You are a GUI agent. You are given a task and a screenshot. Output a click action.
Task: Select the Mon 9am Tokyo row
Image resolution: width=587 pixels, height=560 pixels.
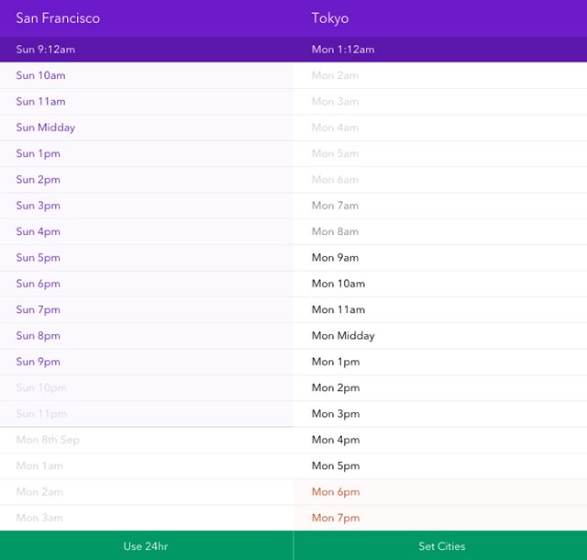coord(440,258)
